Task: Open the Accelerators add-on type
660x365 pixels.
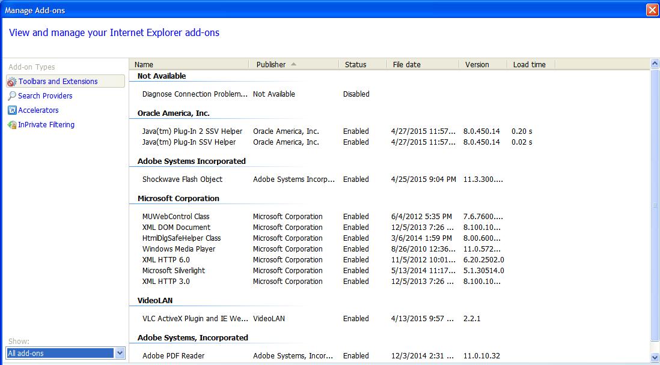Action: [x=38, y=110]
